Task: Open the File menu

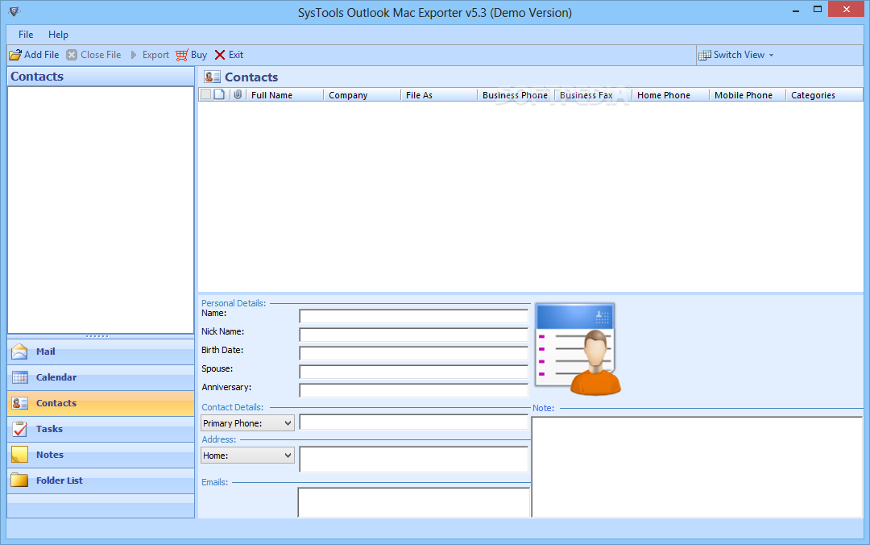Action: pyautogui.click(x=26, y=35)
